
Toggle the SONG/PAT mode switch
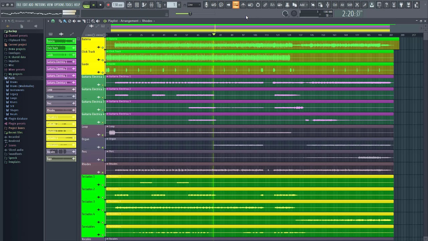(86, 5)
